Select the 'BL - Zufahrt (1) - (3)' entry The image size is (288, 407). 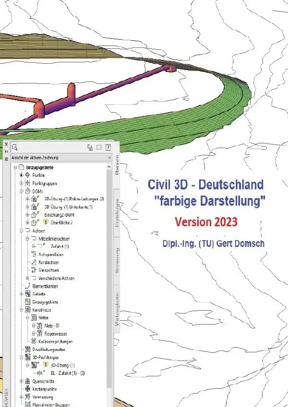(x=68, y=373)
